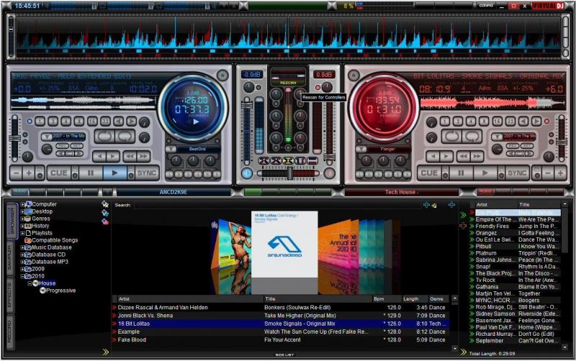Set right deck loop length to 16 beats

click(497, 122)
